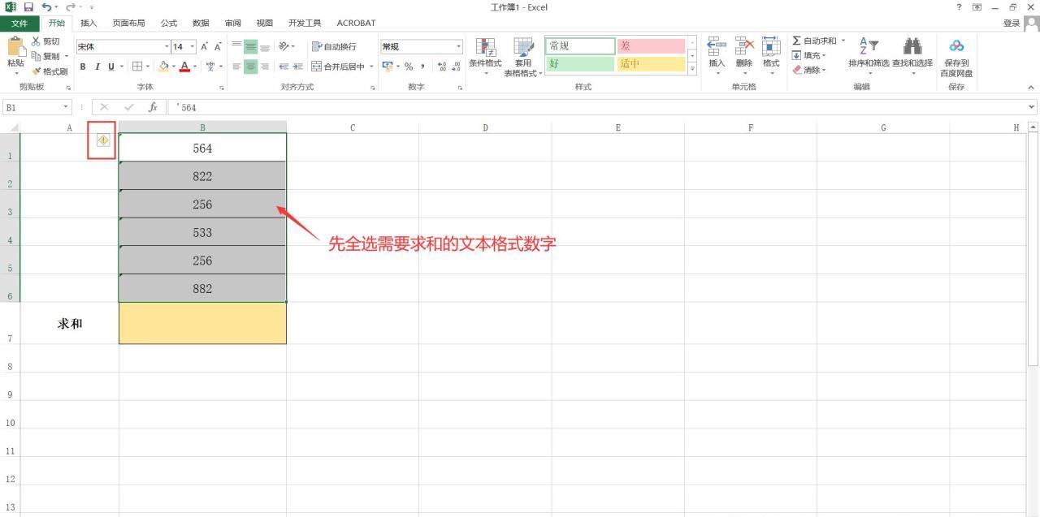Click the accounting number format icon
Image resolution: width=1040 pixels, height=517 pixels.
pos(387,67)
